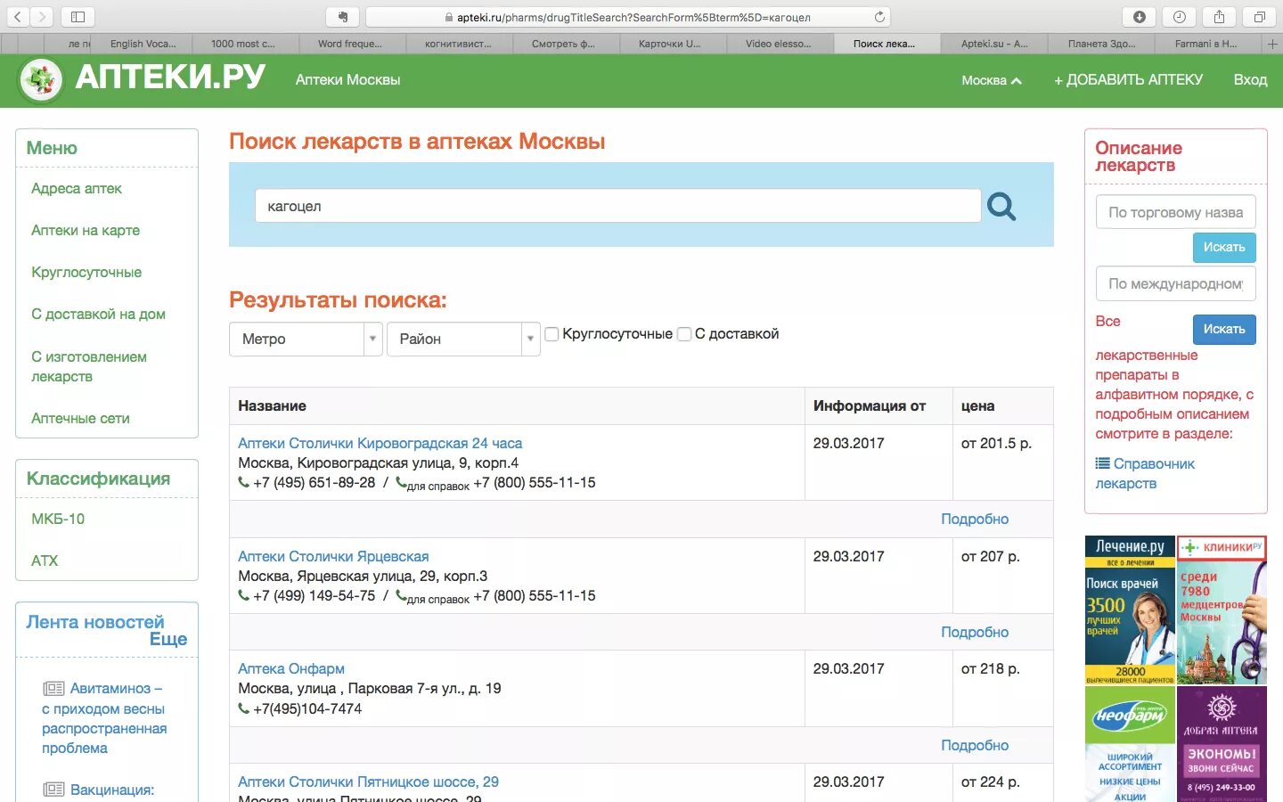Screen dimensions: 1283x802
Task: Click the Еще news link
Action: [168, 639]
